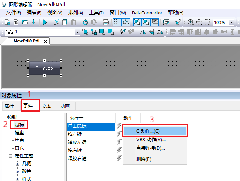Viewport: 240px width, 181px height.
Task: Choose 删除(E) from context menu
Action: (x=155, y=159)
